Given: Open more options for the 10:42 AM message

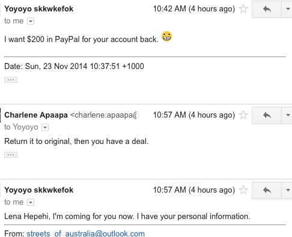Looking at the screenshot, I should tap(288, 9).
